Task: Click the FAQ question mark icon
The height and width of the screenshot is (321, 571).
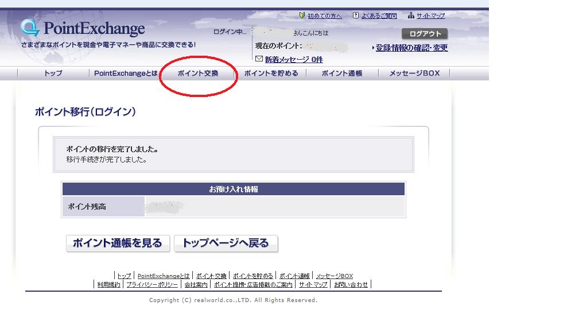Action: [x=356, y=16]
